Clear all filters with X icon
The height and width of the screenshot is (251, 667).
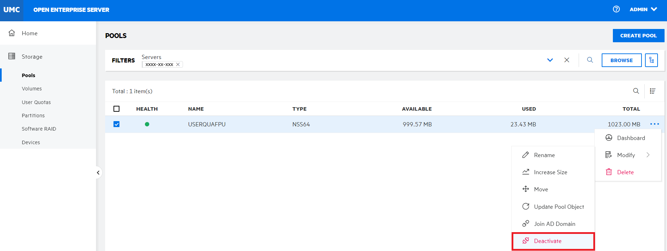point(566,60)
